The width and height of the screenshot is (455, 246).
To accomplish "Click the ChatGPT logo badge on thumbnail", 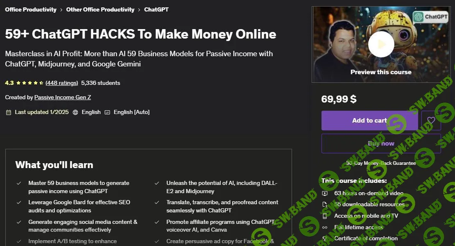I will (430, 17).
